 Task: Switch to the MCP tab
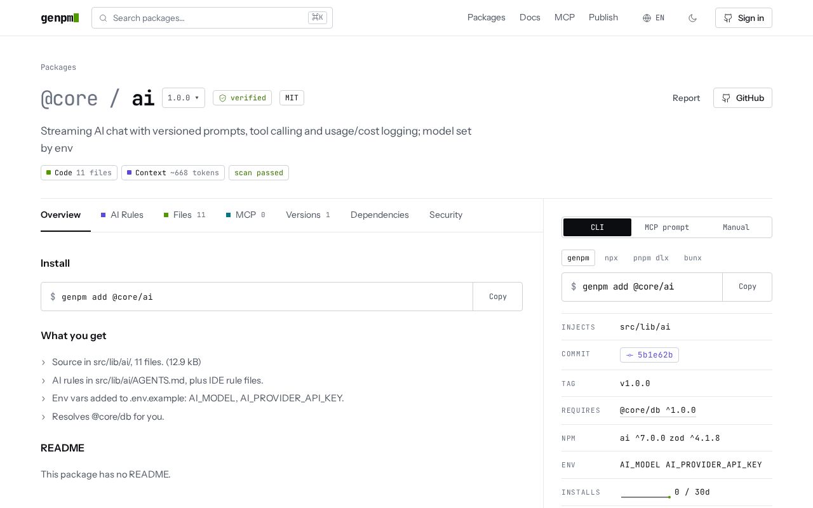[246, 215]
